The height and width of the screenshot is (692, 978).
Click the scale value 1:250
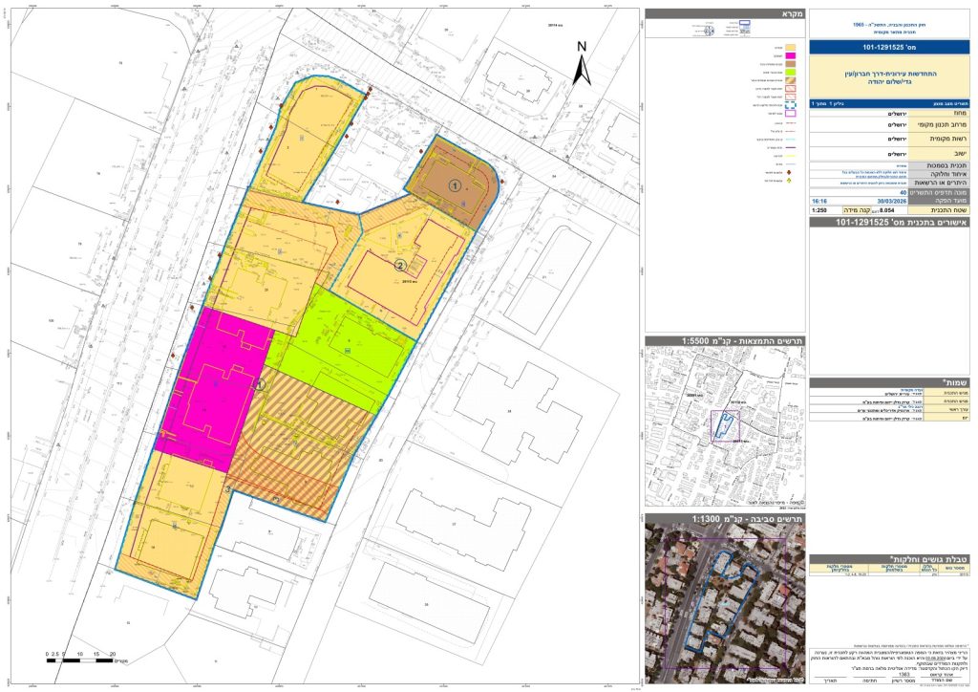(x=819, y=210)
